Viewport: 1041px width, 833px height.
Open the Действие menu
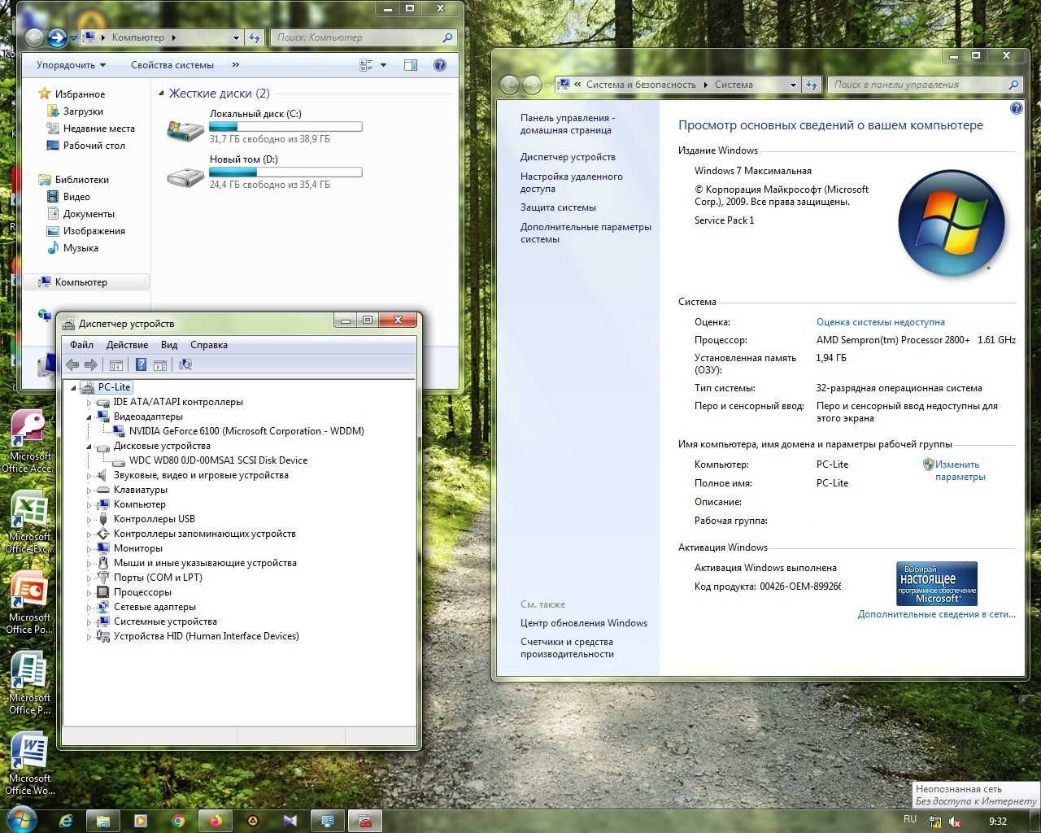[127, 345]
